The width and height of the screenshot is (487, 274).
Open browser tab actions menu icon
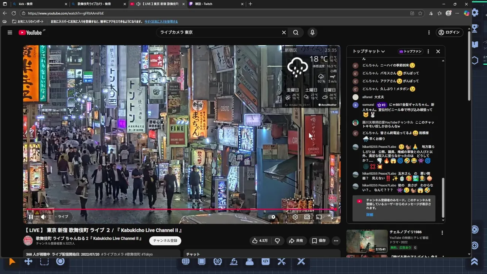click(x=5, y=4)
